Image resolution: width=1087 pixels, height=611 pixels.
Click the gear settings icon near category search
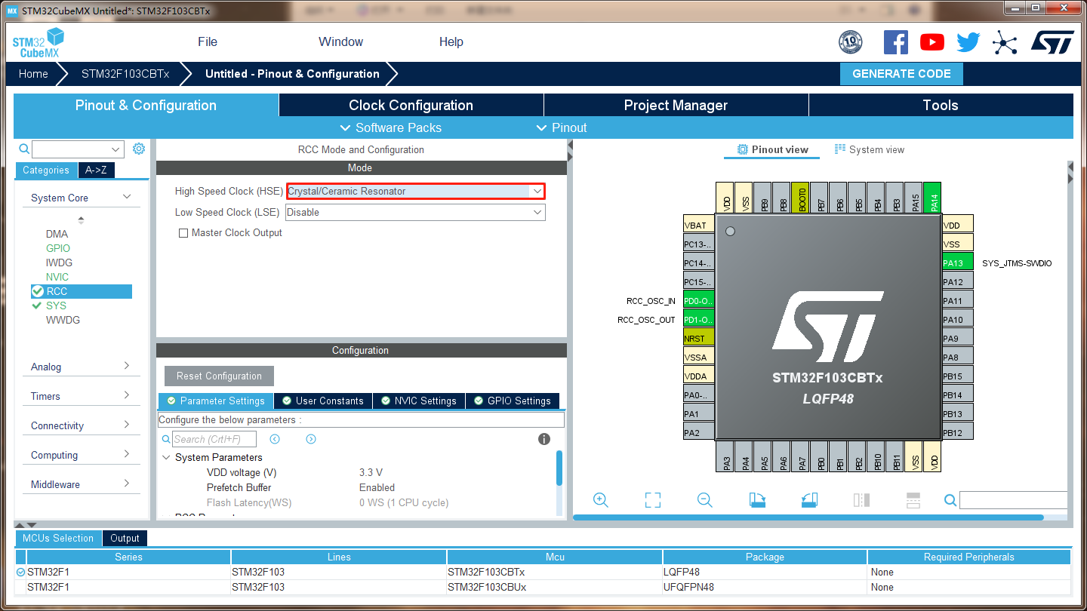[139, 149]
